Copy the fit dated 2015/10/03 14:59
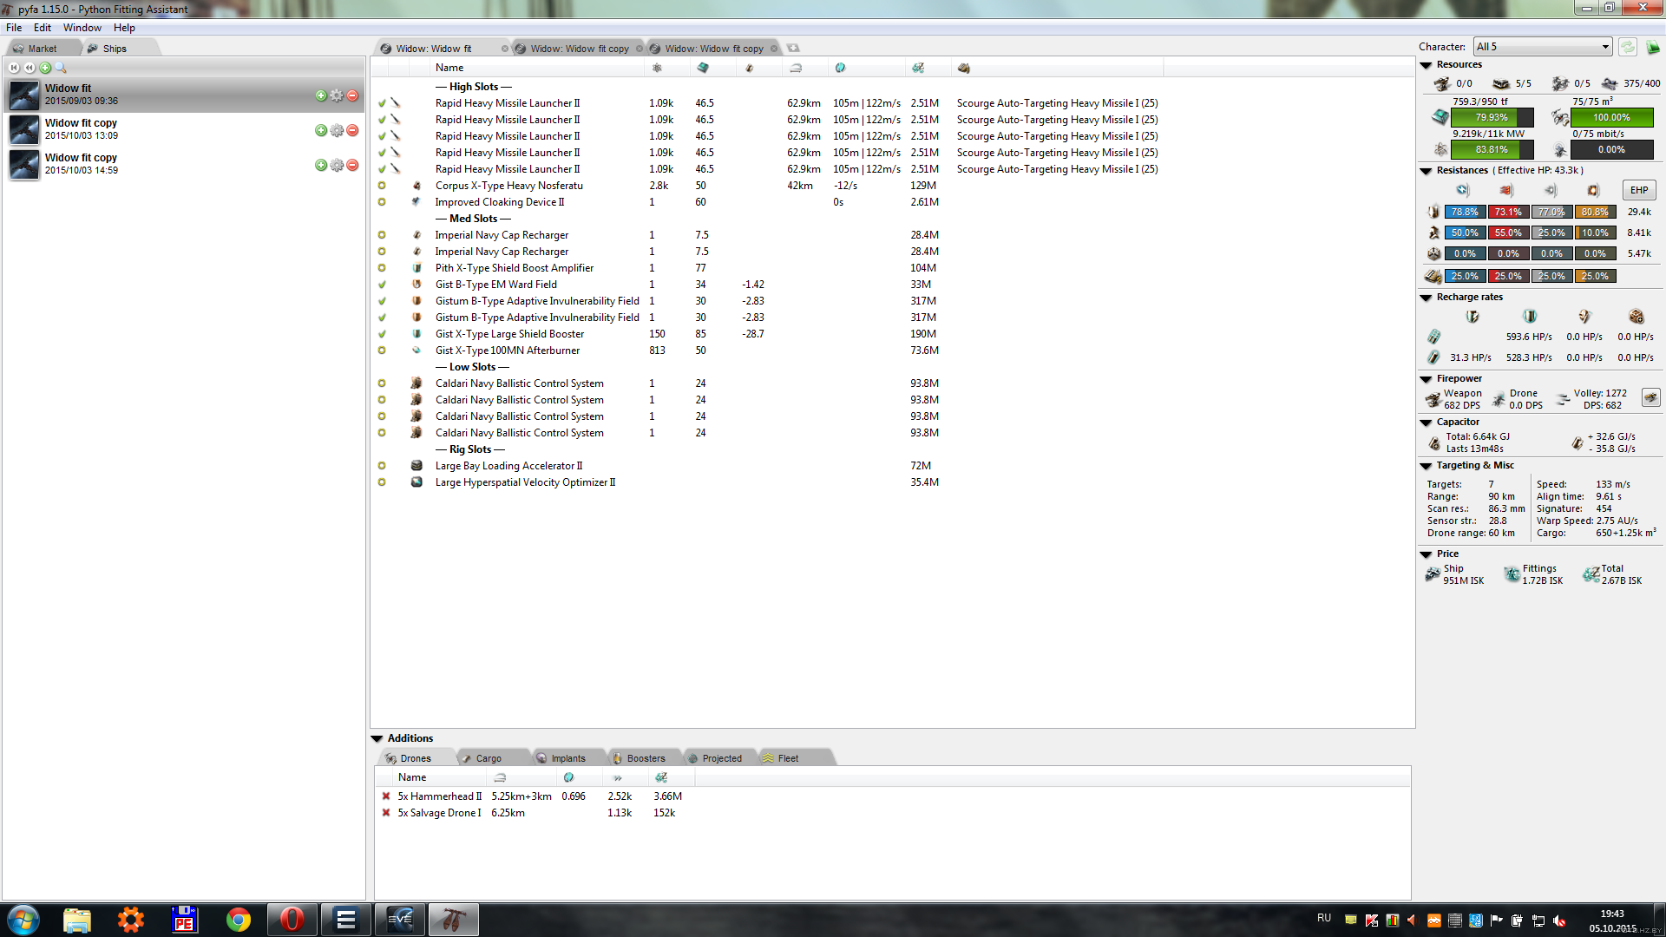Image resolution: width=1666 pixels, height=937 pixels. point(321,165)
